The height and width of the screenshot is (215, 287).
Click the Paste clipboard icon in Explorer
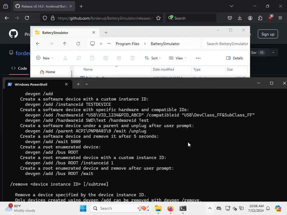92,58
